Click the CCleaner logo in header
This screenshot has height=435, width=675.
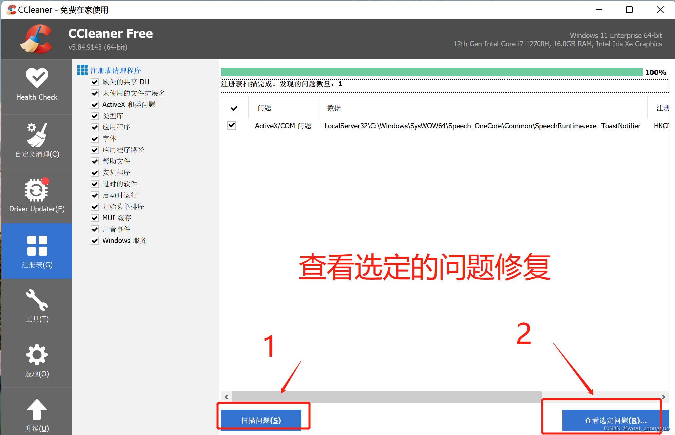(36, 39)
